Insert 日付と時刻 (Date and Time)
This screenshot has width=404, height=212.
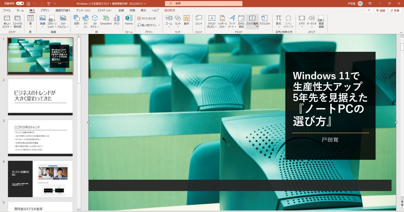[x=241, y=22]
